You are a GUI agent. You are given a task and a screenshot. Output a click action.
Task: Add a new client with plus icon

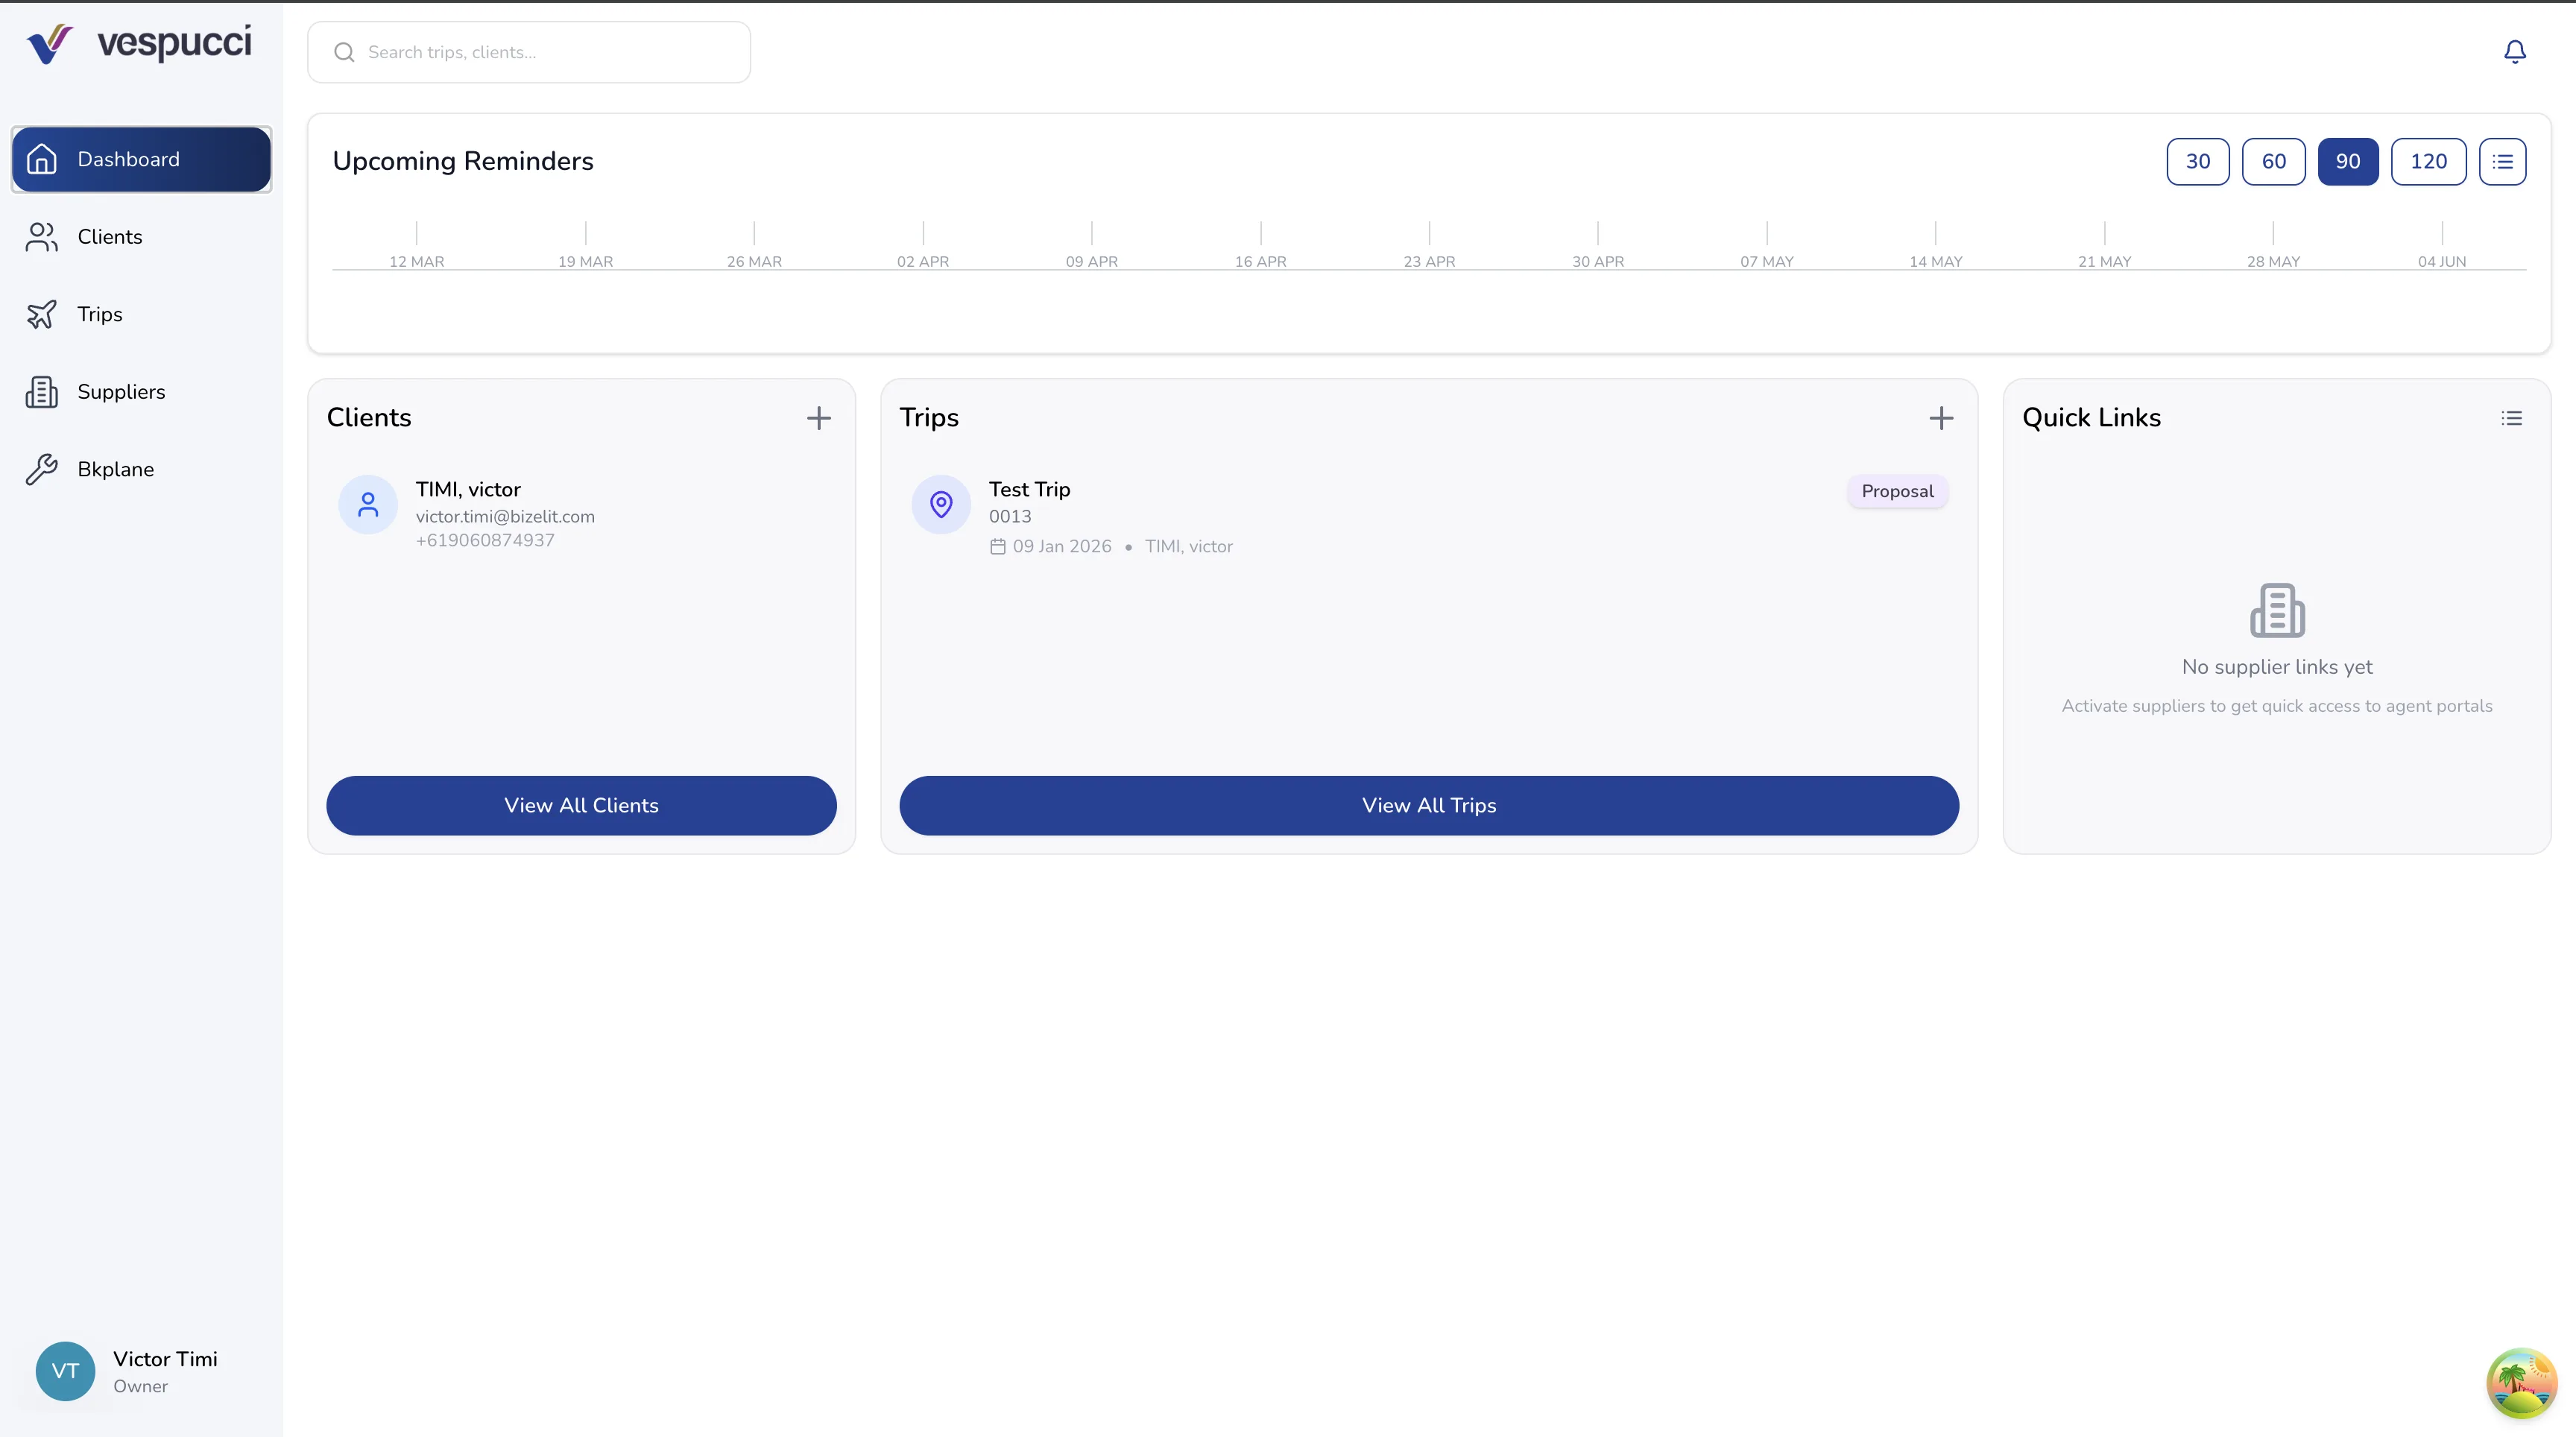818,418
